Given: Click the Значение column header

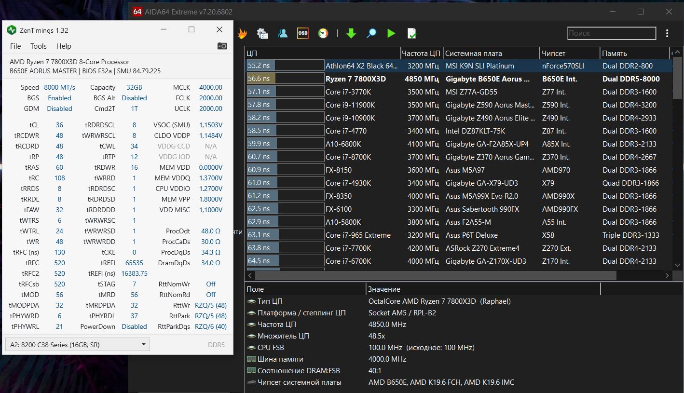Looking at the screenshot, I should click(x=483, y=289).
